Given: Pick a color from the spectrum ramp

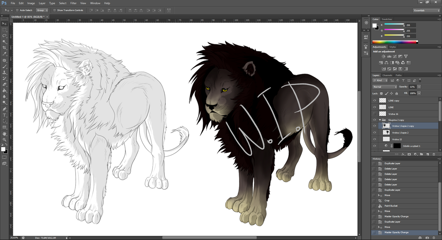Looking at the screenshot, I should tap(395, 42).
